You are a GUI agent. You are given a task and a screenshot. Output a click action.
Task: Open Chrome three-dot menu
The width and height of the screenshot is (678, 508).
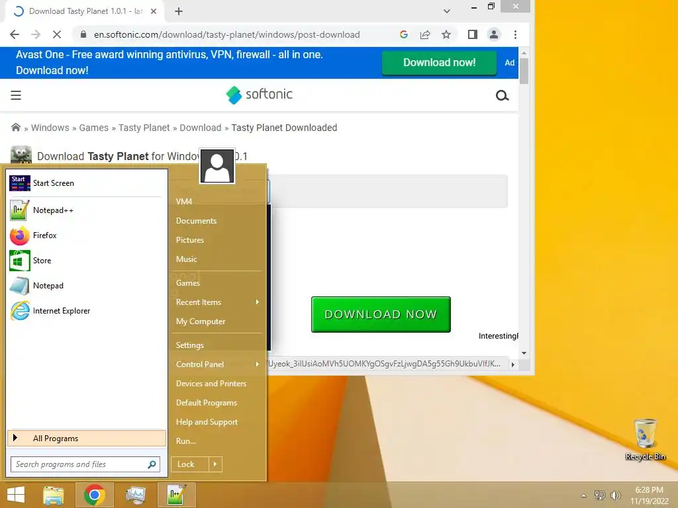[515, 34]
